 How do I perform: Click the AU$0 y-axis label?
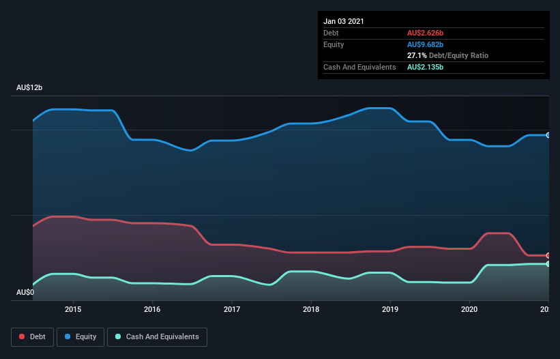point(25,292)
